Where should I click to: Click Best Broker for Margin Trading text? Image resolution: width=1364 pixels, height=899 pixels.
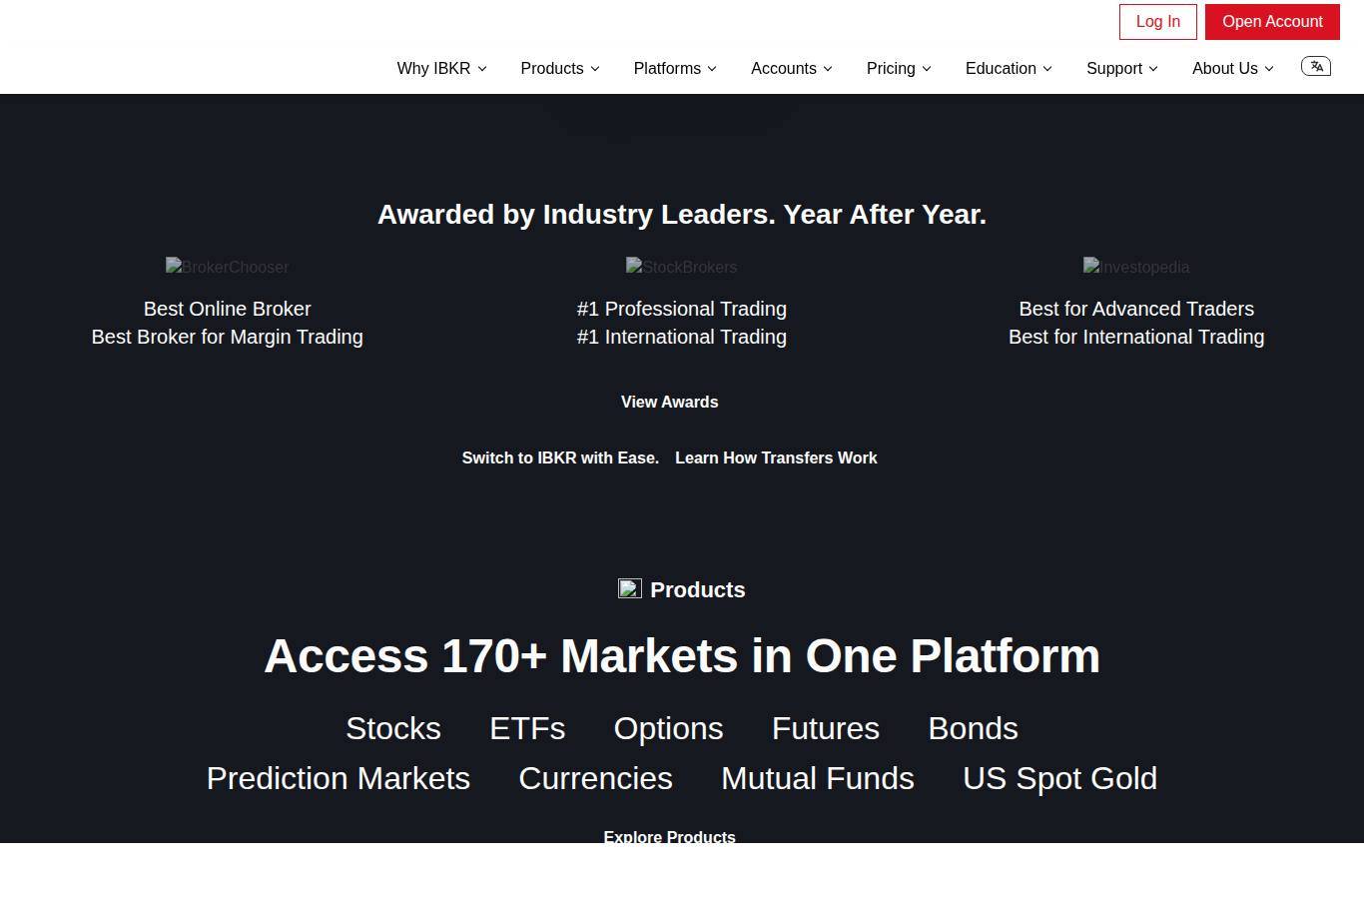[227, 337]
